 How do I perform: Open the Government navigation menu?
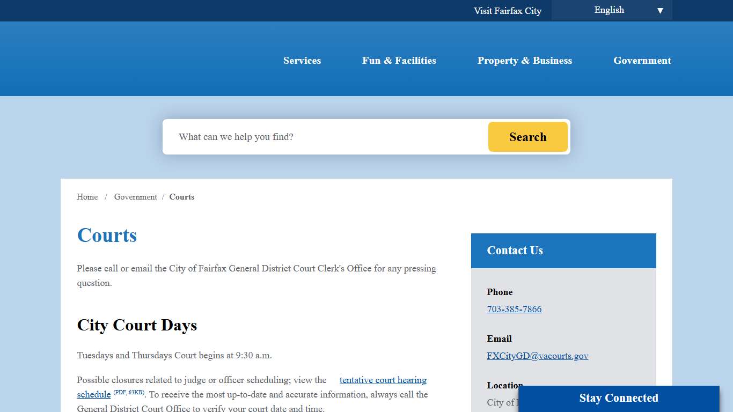pos(642,61)
